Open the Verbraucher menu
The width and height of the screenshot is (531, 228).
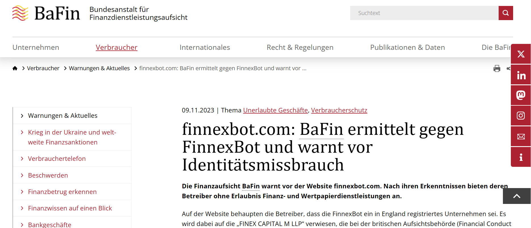click(117, 47)
